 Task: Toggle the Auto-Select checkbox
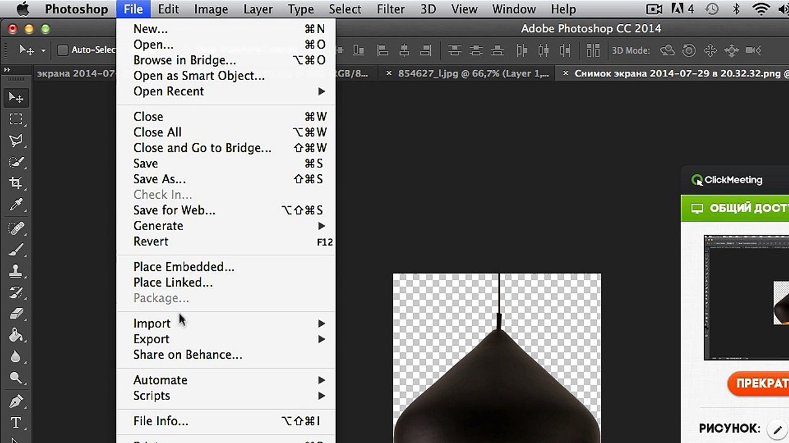(x=62, y=50)
